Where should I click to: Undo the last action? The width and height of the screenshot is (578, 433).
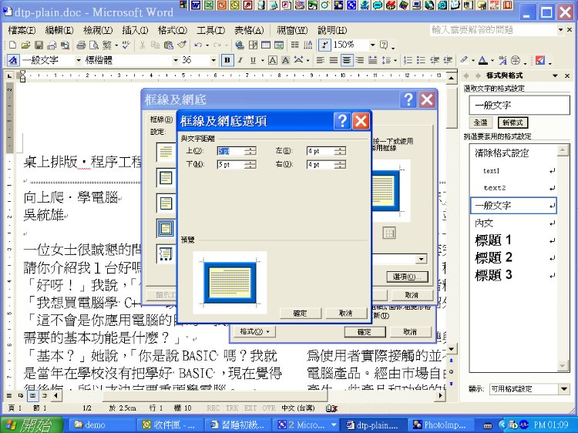198,45
